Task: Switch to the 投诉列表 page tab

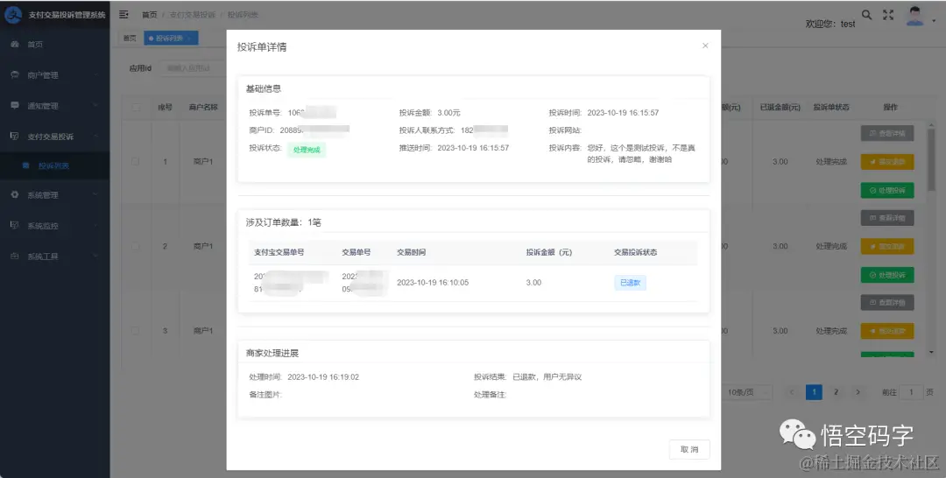Action: [171, 38]
